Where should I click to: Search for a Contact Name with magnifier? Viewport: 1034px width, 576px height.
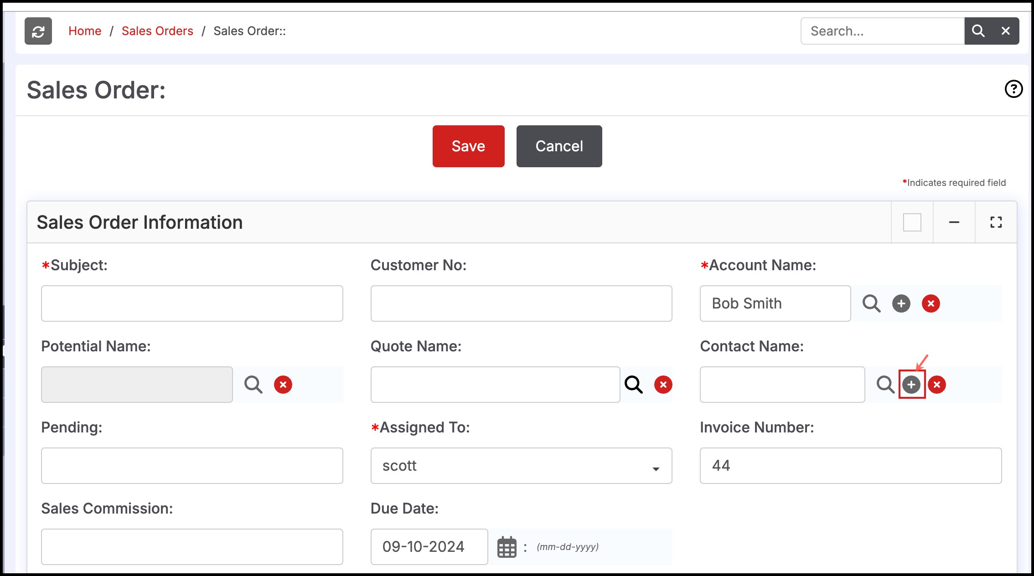tap(885, 385)
